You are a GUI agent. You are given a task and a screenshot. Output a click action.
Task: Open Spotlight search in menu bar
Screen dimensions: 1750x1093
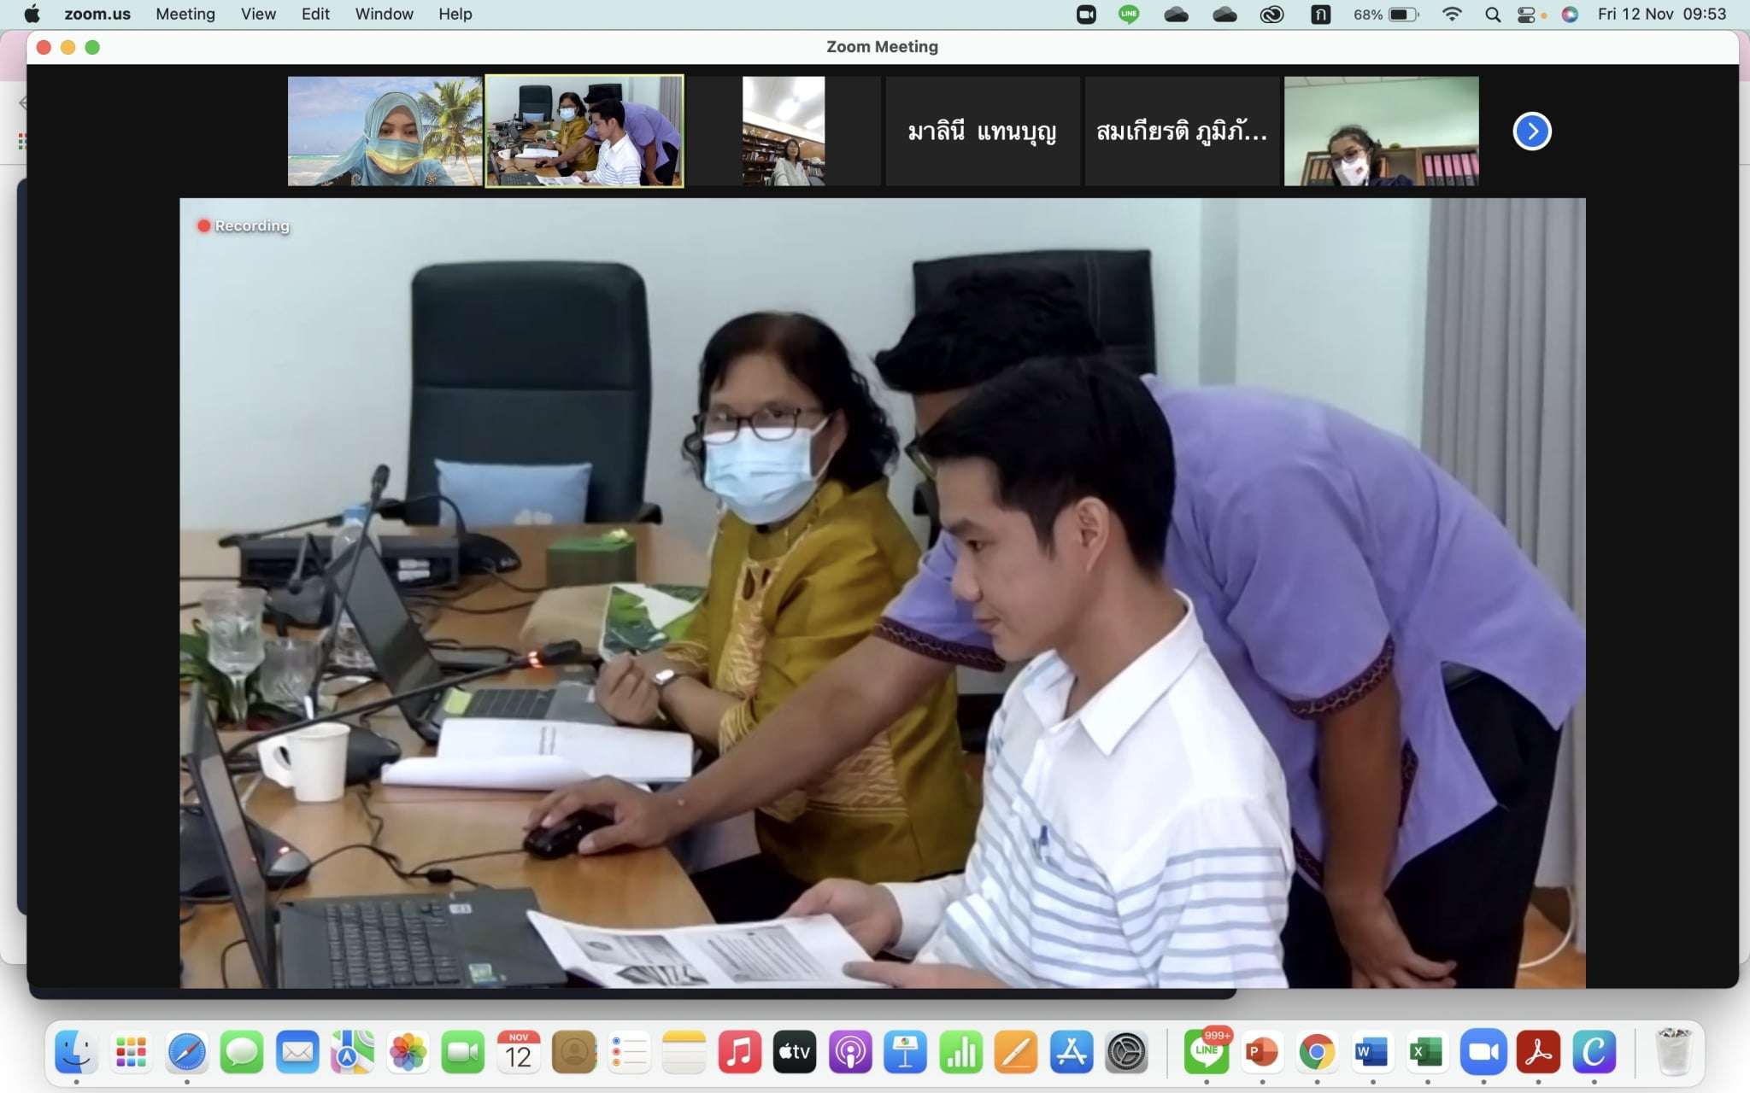tap(1493, 15)
